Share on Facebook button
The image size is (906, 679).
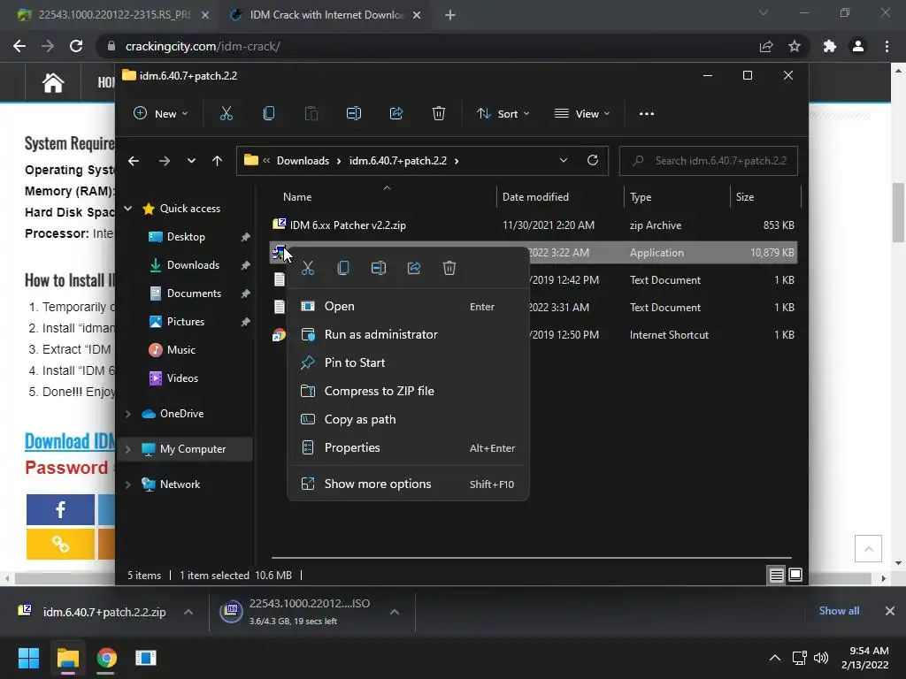click(x=60, y=509)
